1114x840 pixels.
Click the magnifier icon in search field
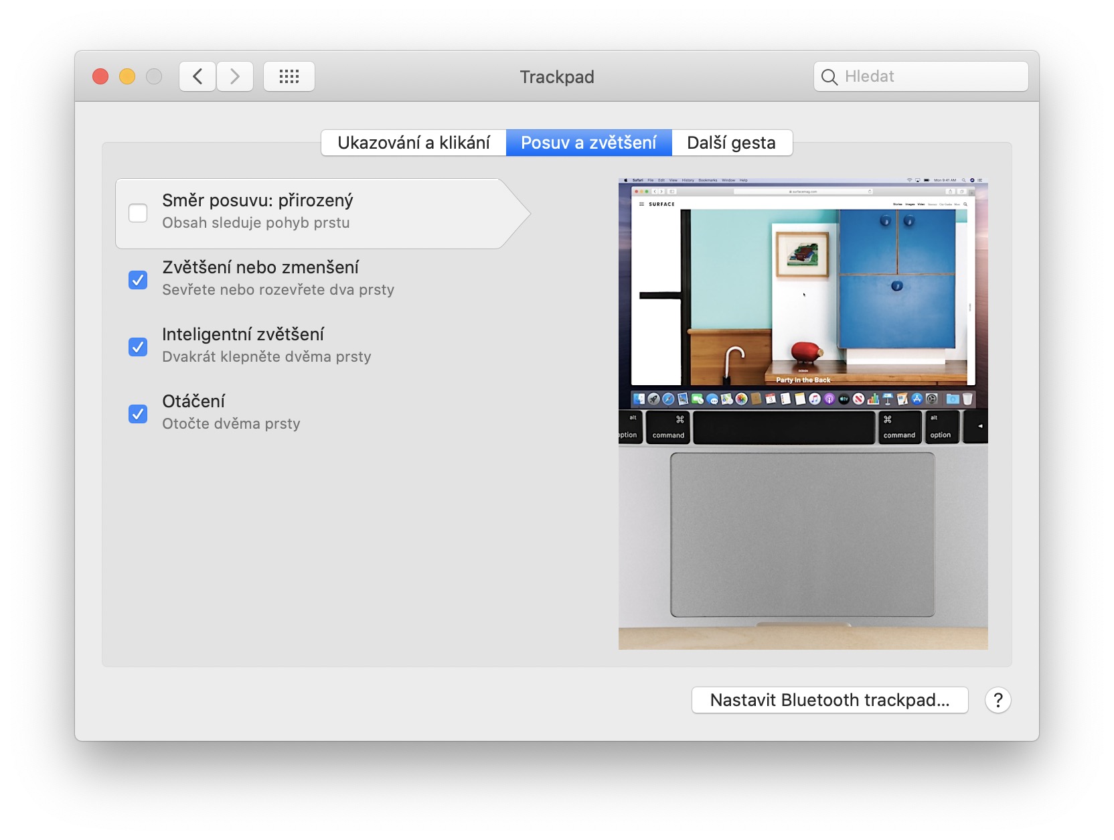(x=829, y=77)
